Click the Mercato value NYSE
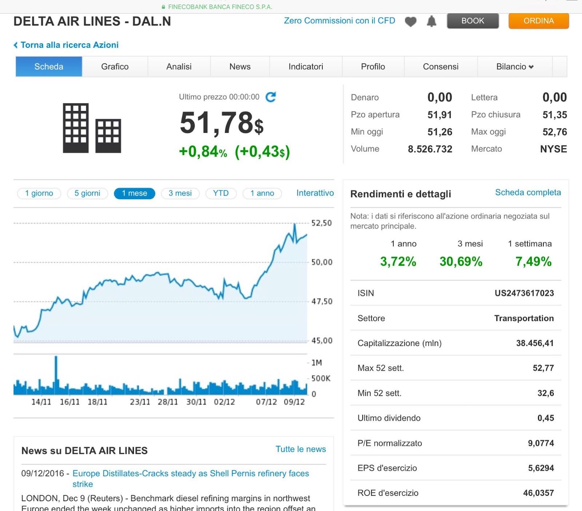 click(x=553, y=149)
